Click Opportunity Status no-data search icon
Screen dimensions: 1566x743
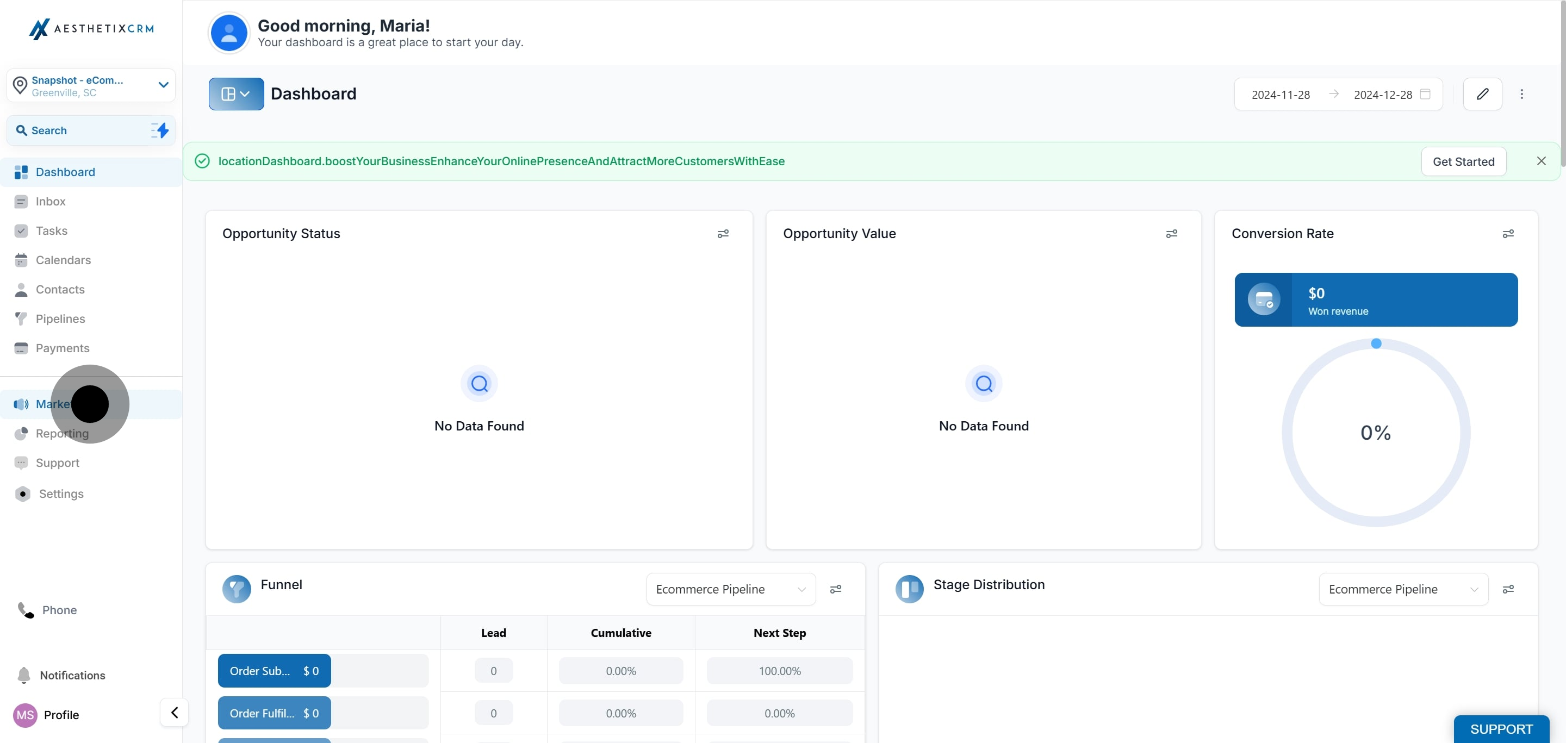point(479,384)
